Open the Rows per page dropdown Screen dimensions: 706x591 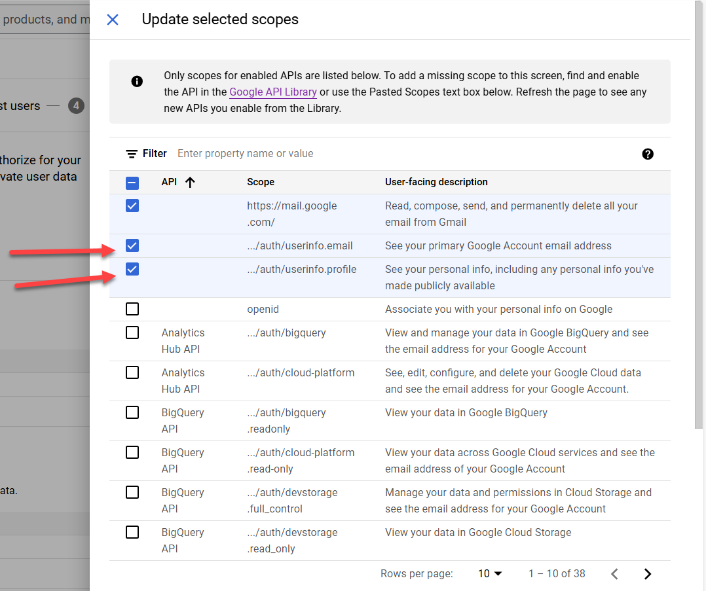490,574
